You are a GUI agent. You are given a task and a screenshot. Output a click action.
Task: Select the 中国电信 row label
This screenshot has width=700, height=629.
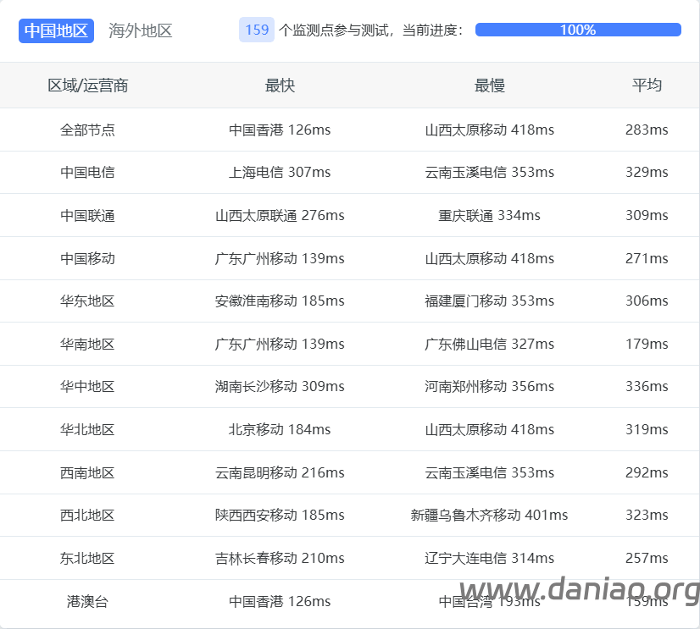tap(87, 172)
